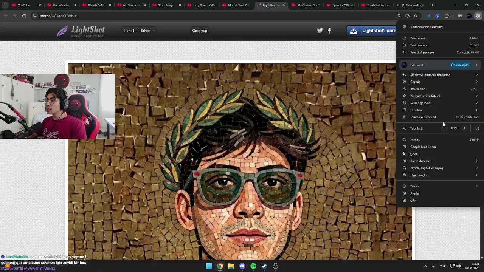Select Yeni pencere from the menu
Viewport: 484px width, 272px height.
(x=440, y=45)
